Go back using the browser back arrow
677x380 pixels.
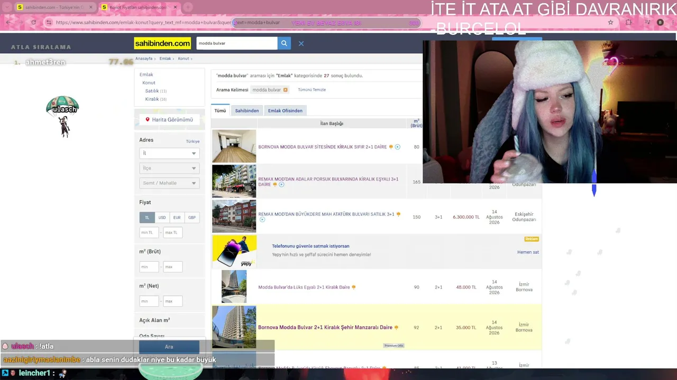[8, 23]
